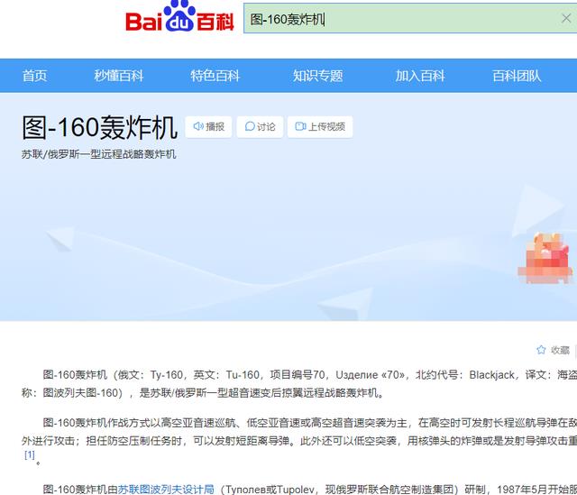577x495 pixels.
Task: Open the 讨论 discussion button
Action: click(260, 126)
